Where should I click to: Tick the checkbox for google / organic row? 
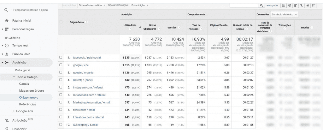pos(61,73)
